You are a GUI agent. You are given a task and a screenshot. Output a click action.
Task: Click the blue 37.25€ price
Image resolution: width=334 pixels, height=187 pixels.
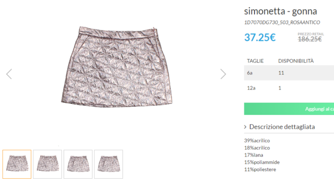[260, 37]
